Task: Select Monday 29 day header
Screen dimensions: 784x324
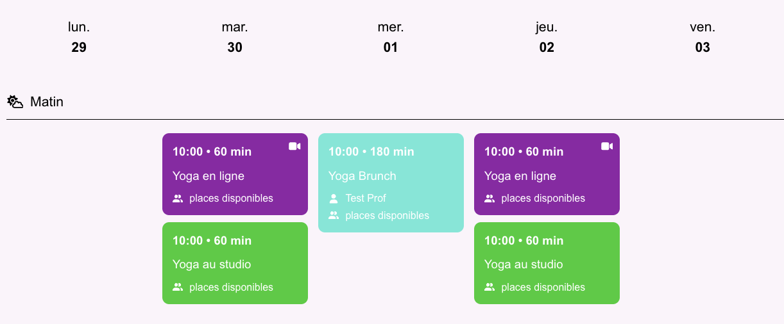Action: (79, 37)
